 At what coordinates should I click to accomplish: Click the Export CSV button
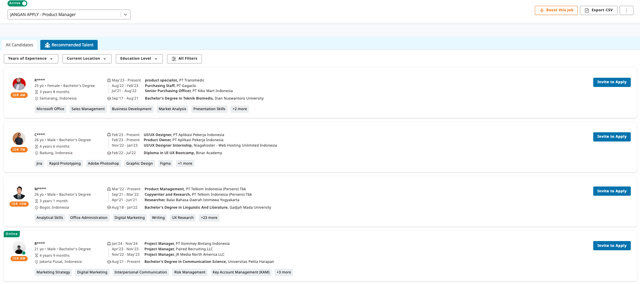coord(599,10)
